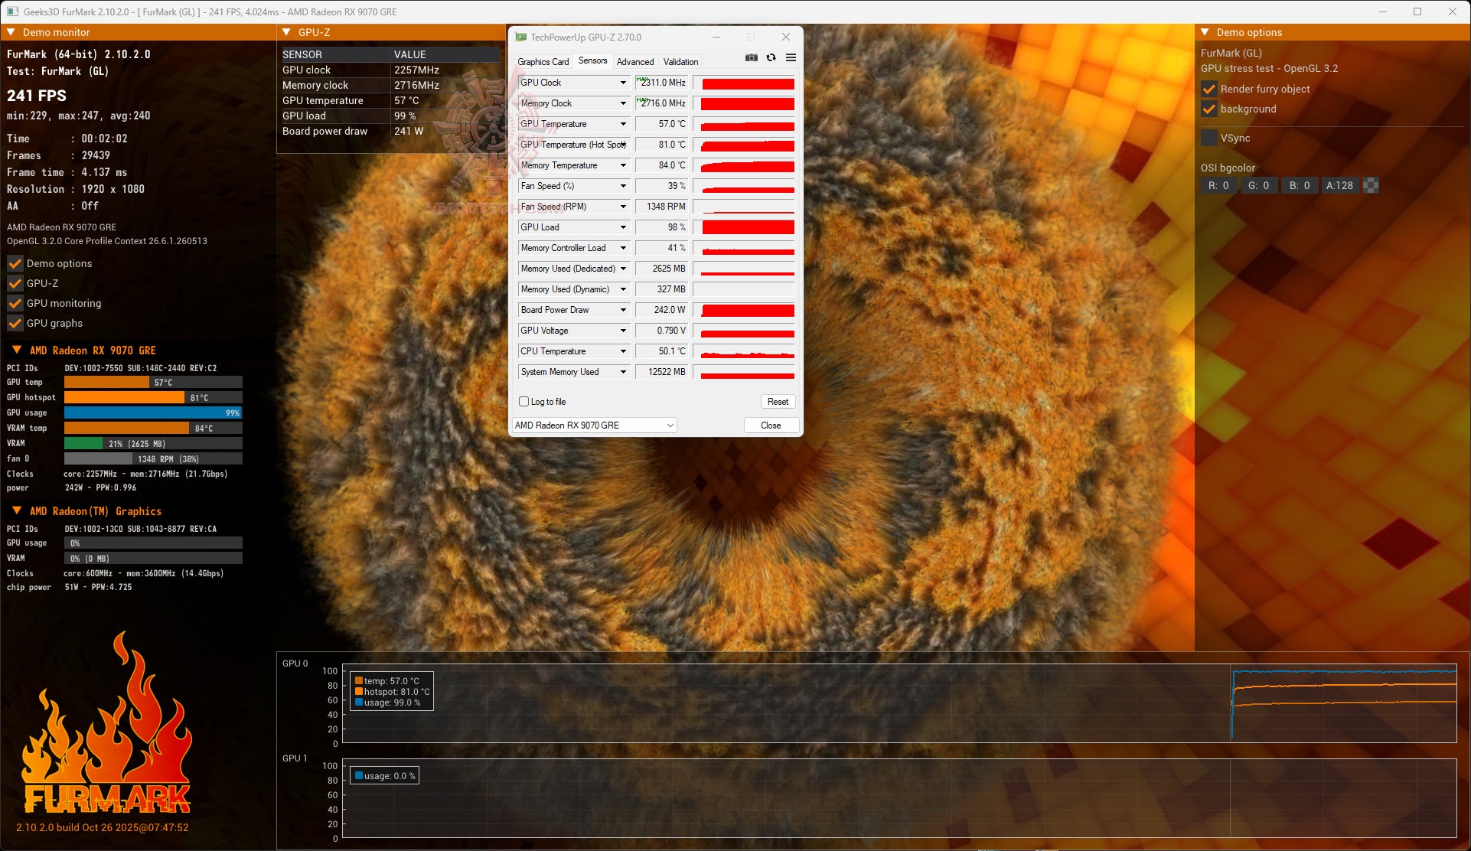The width and height of the screenshot is (1471, 851).
Task: Open the Advanced tab in GPU-Z
Action: click(635, 62)
